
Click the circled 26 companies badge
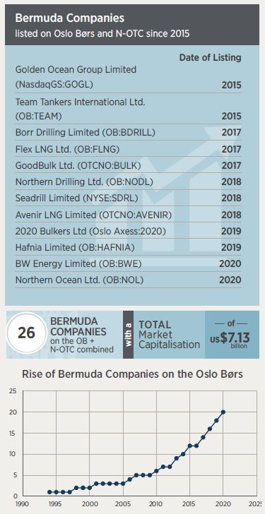(x=27, y=333)
